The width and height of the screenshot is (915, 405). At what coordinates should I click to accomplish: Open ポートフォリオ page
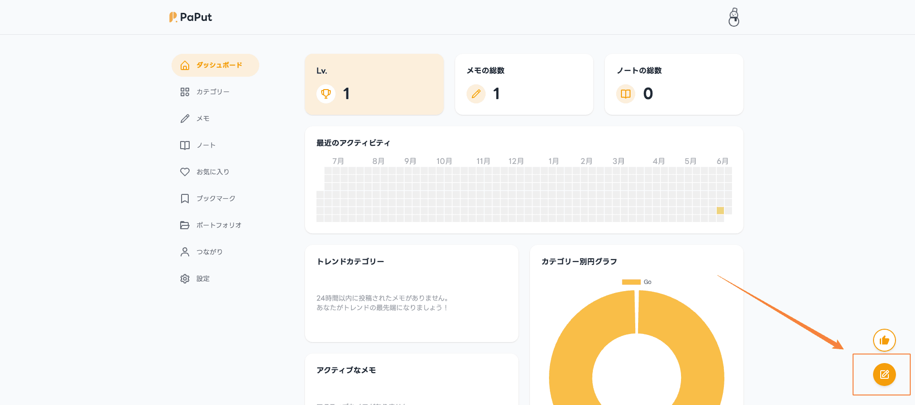coord(219,225)
